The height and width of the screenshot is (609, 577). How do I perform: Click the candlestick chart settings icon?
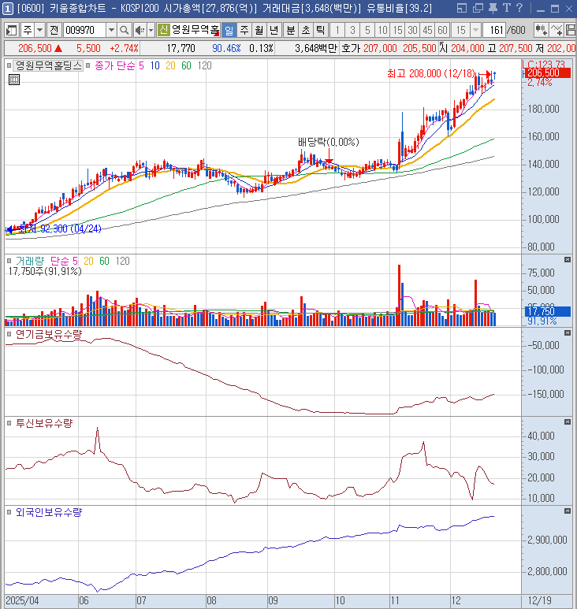[542, 30]
